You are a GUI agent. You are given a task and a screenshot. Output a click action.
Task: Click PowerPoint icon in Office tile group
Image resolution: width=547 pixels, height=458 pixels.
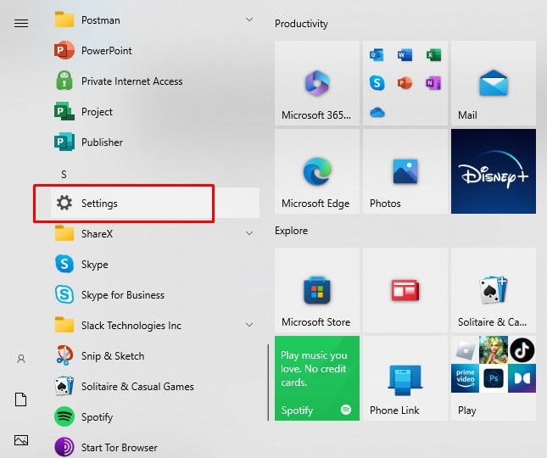coord(405,83)
